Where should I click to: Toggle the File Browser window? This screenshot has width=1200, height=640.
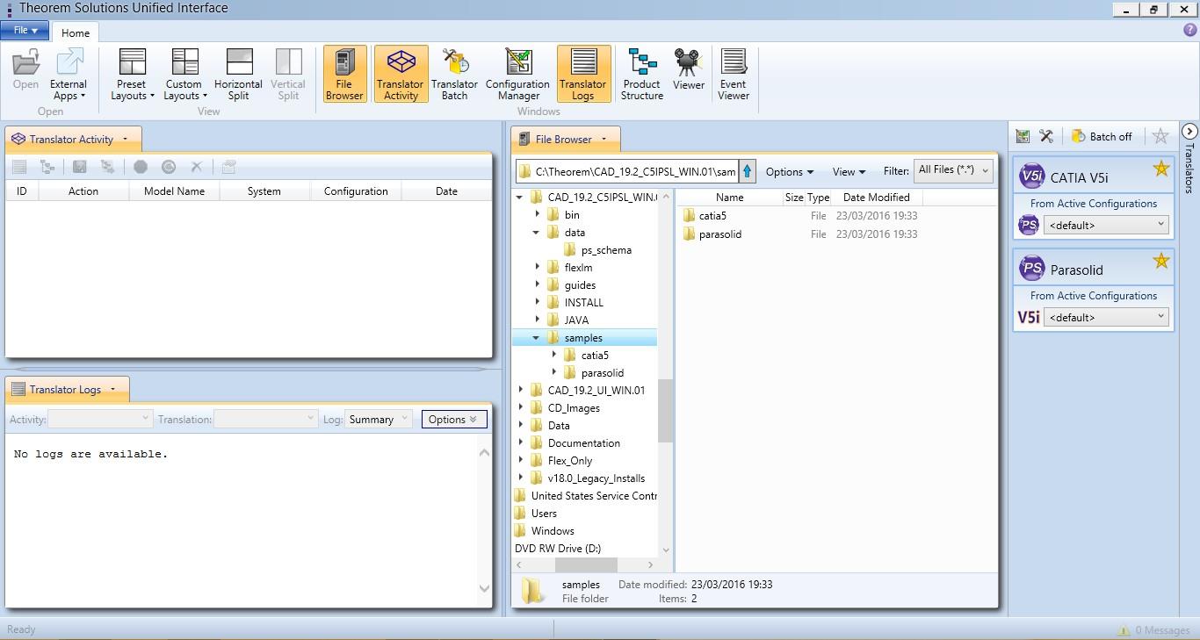coord(344,75)
